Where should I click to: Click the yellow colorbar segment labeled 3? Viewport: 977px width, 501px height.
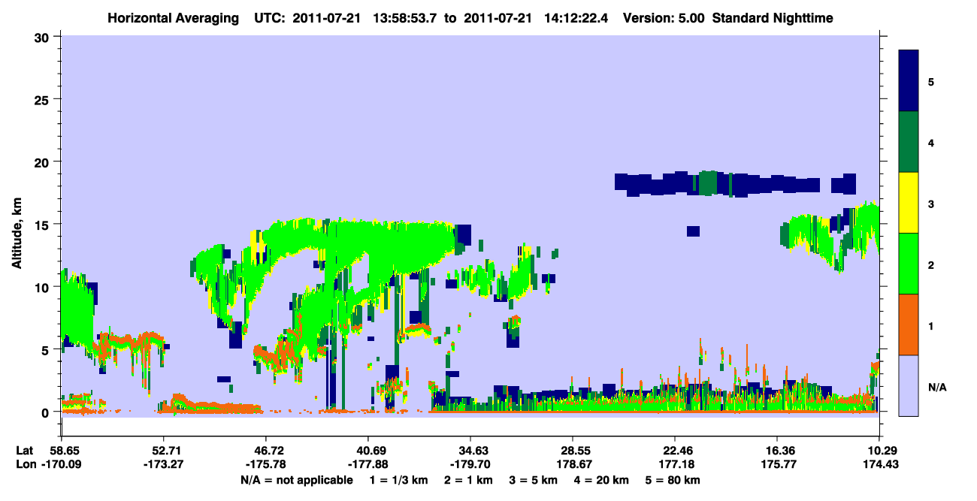909,203
